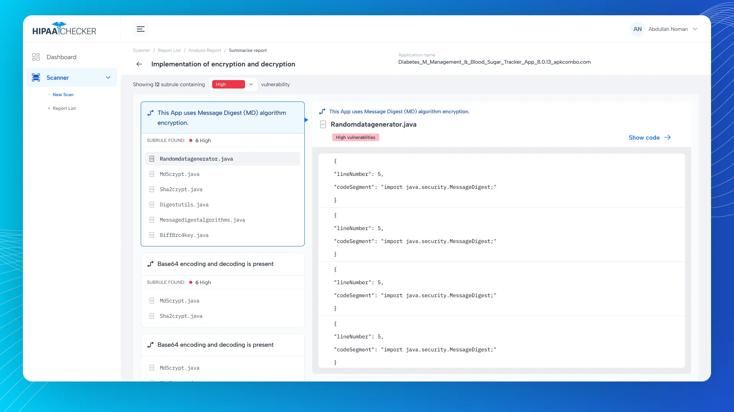
Task: Toggle the hamburger menu icon
Action: (141, 29)
